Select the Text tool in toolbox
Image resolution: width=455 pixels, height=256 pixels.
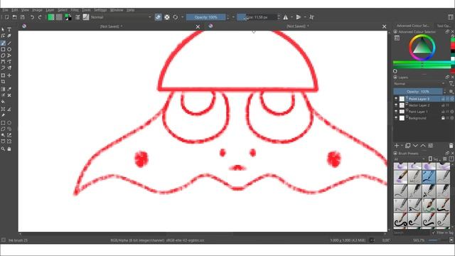point(9,30)
